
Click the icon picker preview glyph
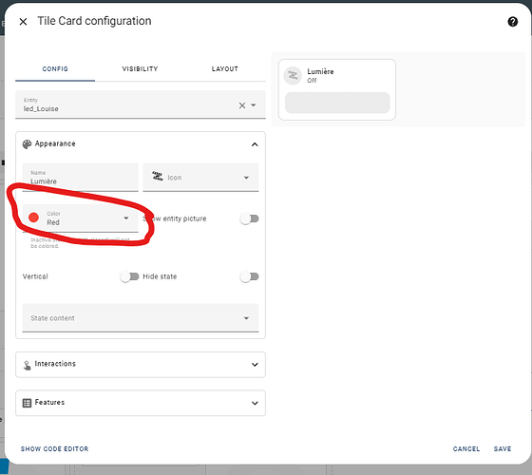point(158,176)
